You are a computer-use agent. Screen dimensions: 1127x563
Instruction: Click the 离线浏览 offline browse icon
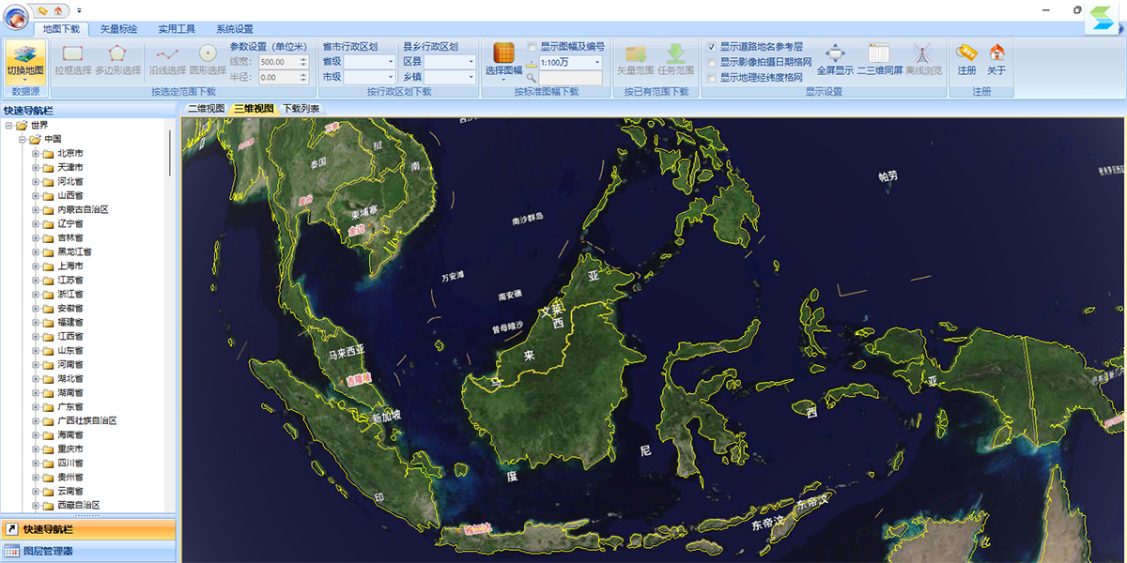(x=923, y=60)
